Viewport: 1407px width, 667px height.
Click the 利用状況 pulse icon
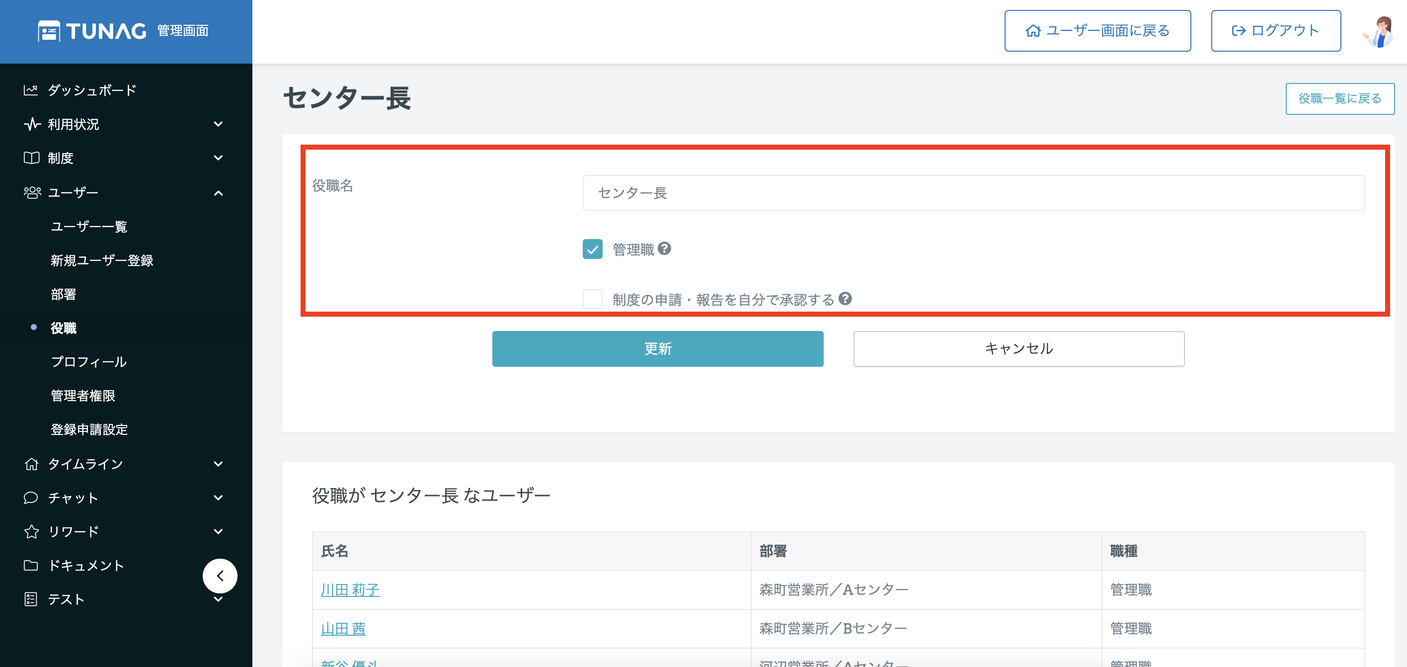tap(32, 124)
